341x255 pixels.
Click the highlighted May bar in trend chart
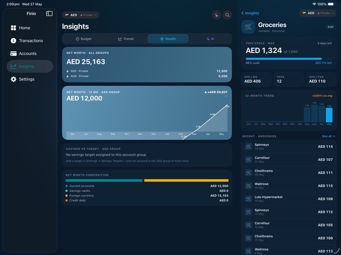[x=329, y=115]
